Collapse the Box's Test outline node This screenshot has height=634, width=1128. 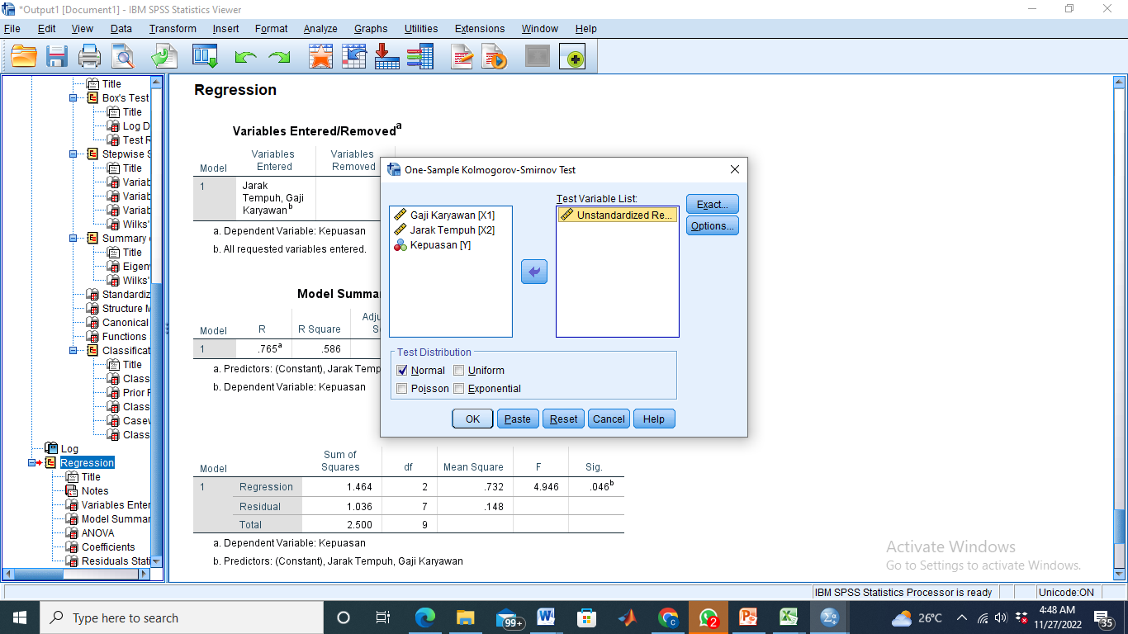[x=73, y=98]
